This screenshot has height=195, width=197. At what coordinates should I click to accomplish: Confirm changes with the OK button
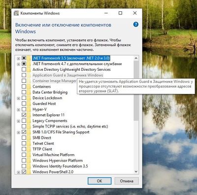[x=99, y=181]
